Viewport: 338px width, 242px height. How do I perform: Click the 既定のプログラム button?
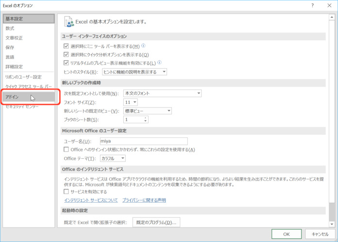[156, 223]
